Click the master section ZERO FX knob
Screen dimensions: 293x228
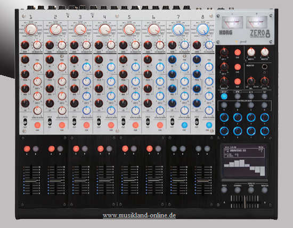click(224, 81)
